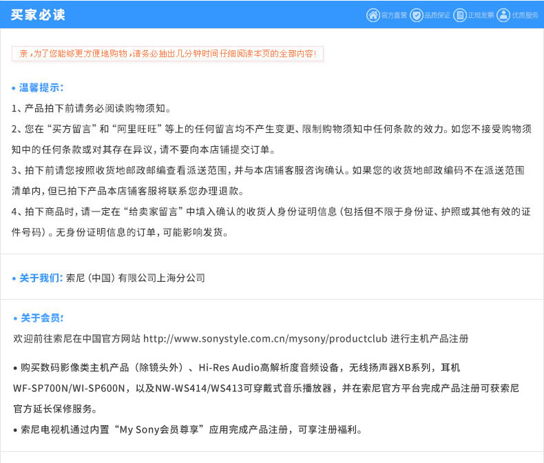Click the 品质保证 shield icon
The image size is (544, 463).
coord(417,15)
